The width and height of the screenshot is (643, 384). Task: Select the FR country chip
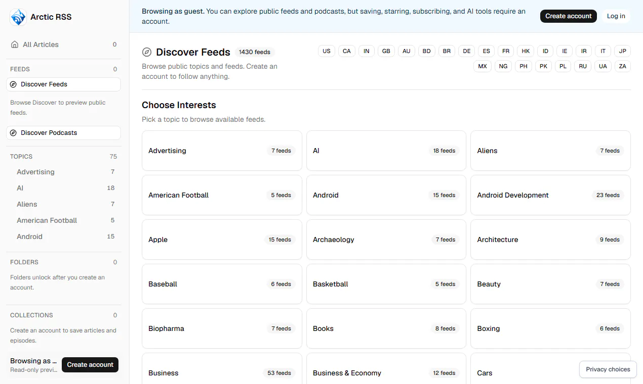click(x=506, y=51)
